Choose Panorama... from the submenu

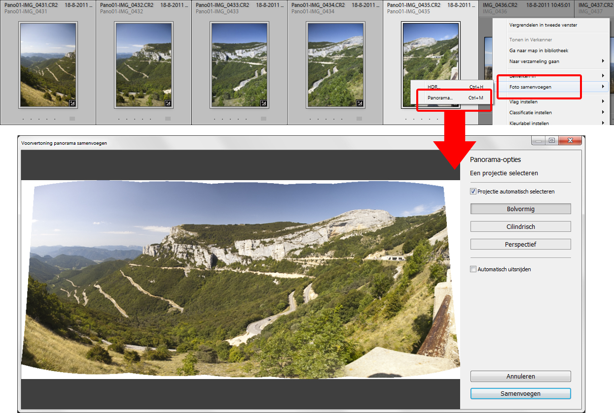point(440,98)
